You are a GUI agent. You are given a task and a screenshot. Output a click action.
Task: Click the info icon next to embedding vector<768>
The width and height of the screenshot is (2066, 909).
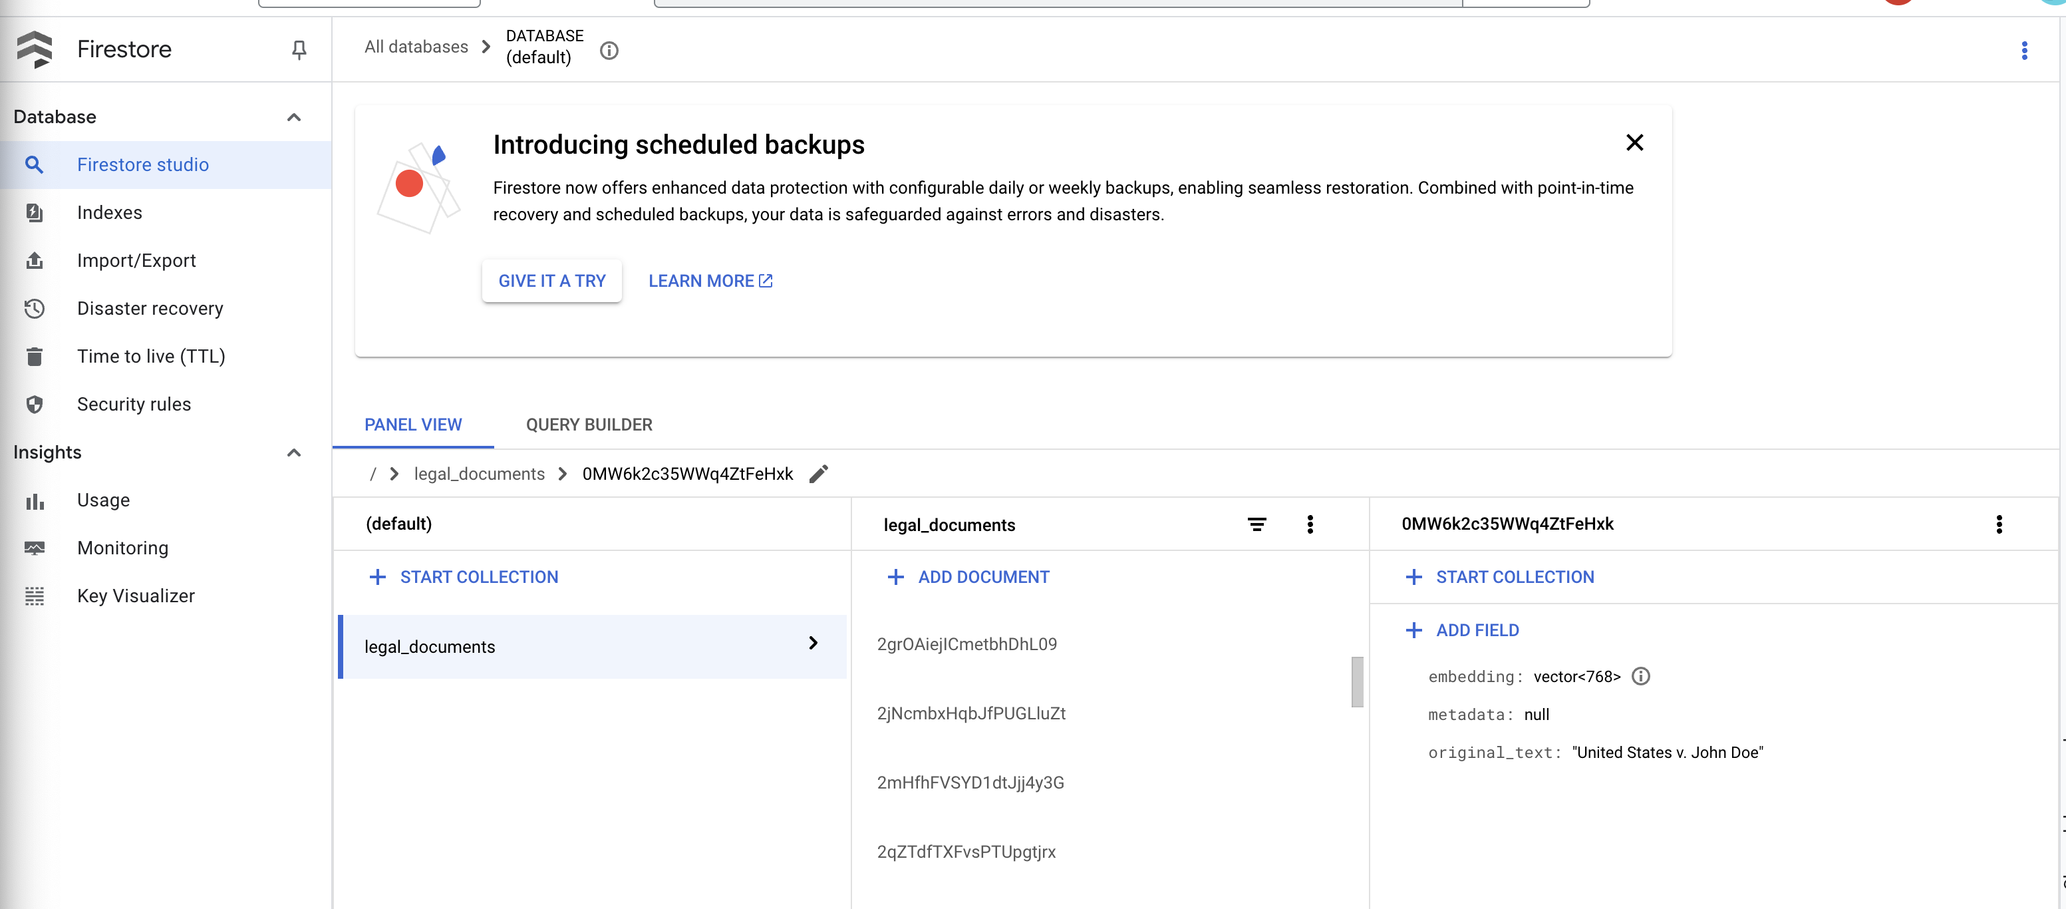[x=1641, y=676]
